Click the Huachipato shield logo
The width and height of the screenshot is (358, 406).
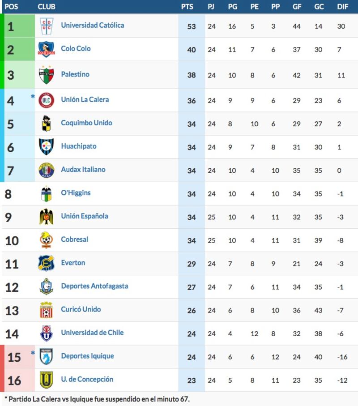[x=47, y=147]
